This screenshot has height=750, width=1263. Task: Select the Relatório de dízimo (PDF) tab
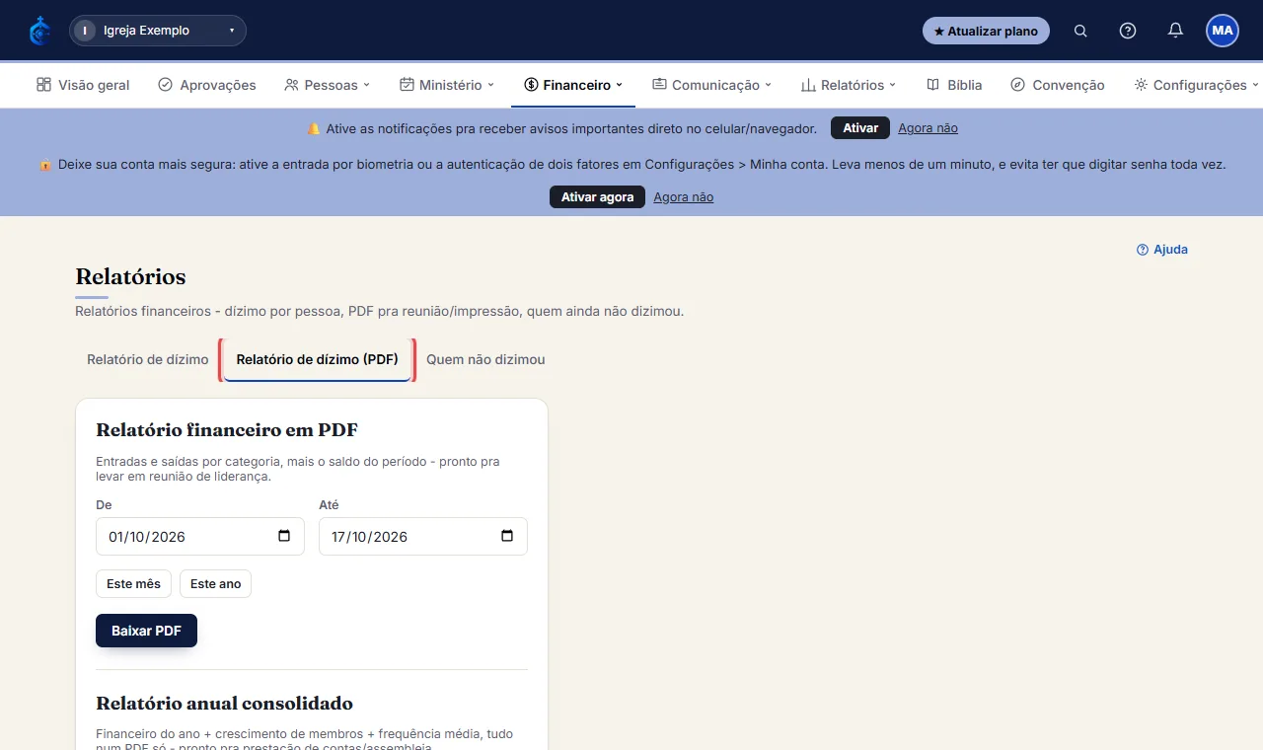coord(318,359)
